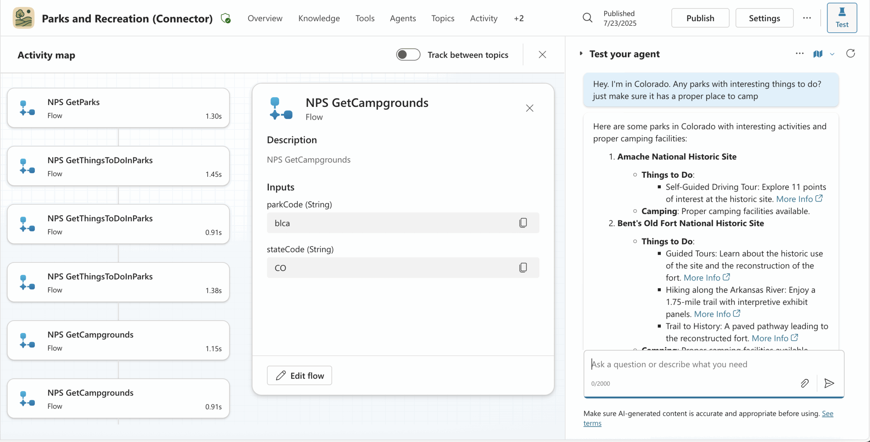Expand the +2 overflow tabs
The height and width of the screenshot is (442, 870).
(519, 18)
